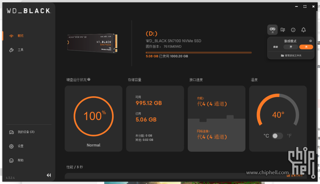The image size is (320, 184).
Task: Click the 未分配: 0 GB text
Action: coord(144,136)
